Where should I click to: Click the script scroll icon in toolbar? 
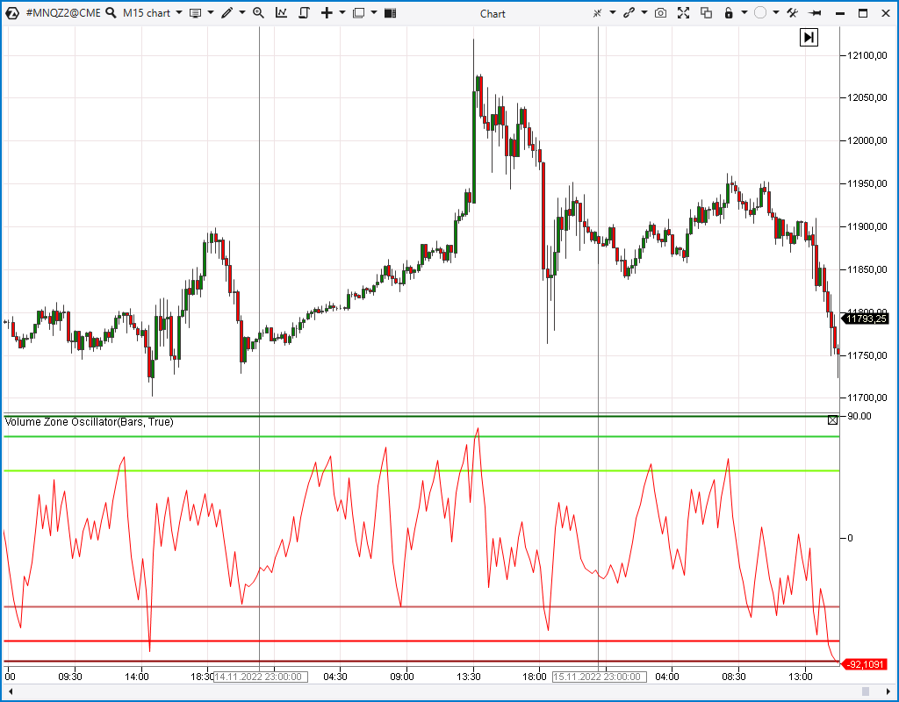[304, 13]
